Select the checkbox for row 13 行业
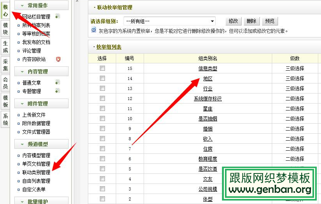Screen dimensions: 321x204 102,88
